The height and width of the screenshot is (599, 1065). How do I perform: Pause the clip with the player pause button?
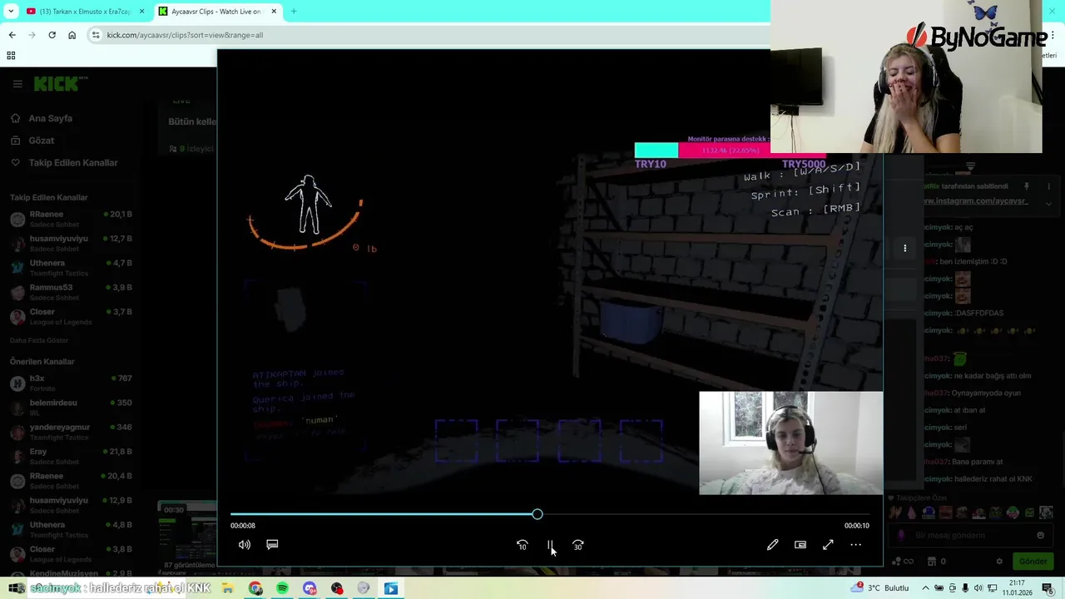550,545
